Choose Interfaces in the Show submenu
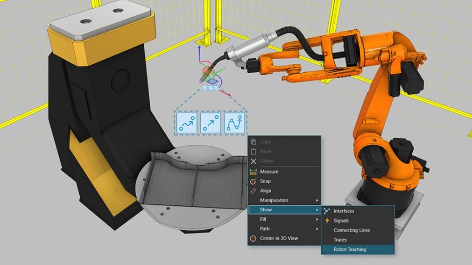472x265 pixels. pyautogui.click(x=358, y=211)
